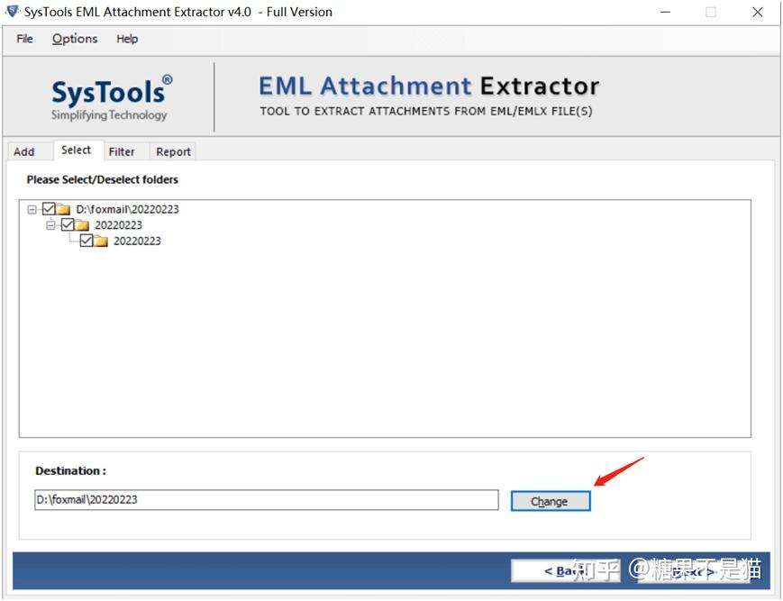Image resolution: width=783 pixels, height=601 pixels.
Task: Switch to the Report tab
Action: click(x=172, y=150)
